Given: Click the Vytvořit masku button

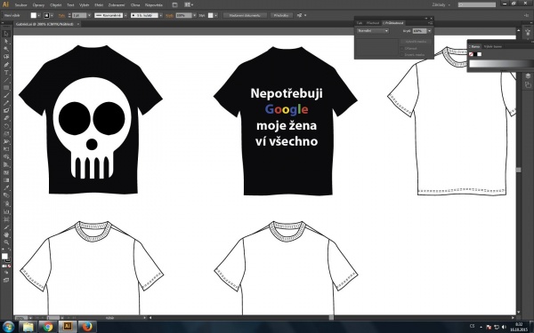Looking at the screenshot, I should point(416,42).
